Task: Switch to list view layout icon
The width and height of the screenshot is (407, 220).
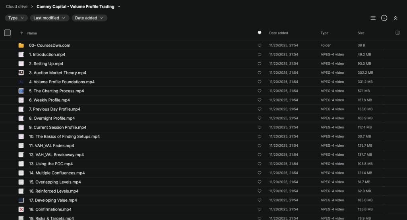Action: click(x=372, y=18)
